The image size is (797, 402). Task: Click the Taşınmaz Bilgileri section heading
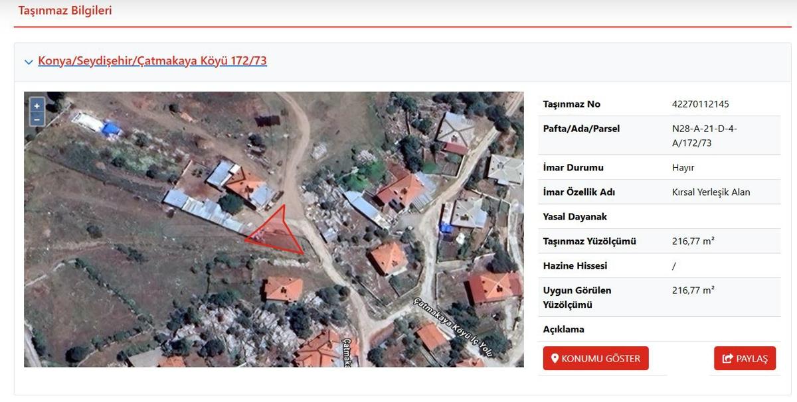(x=65, y=11)
